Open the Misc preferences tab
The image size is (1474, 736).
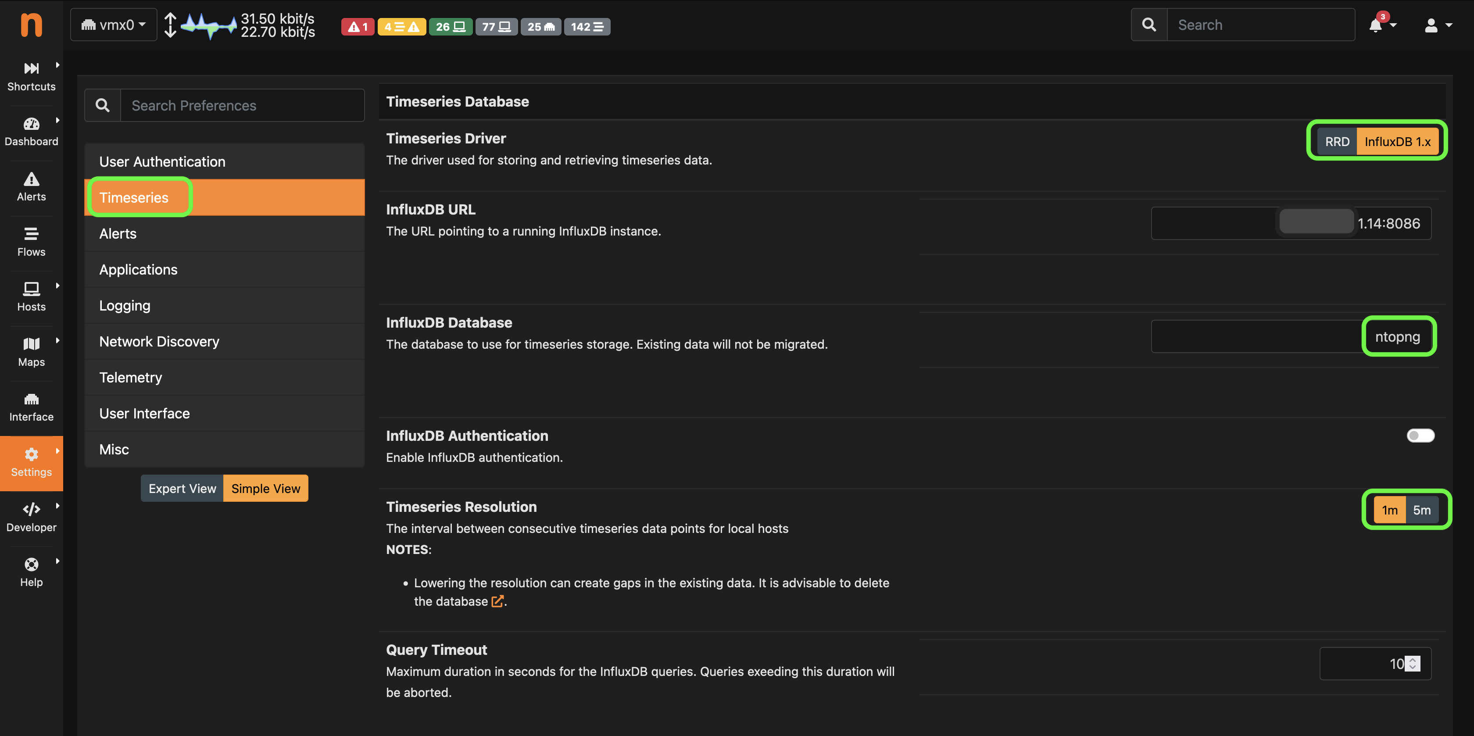point(224,449)
